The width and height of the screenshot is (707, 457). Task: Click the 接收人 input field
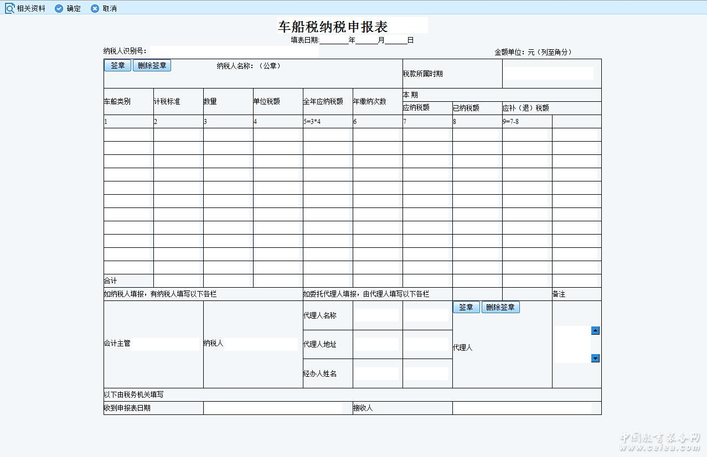pyautogui.click(x=522, y=408)
